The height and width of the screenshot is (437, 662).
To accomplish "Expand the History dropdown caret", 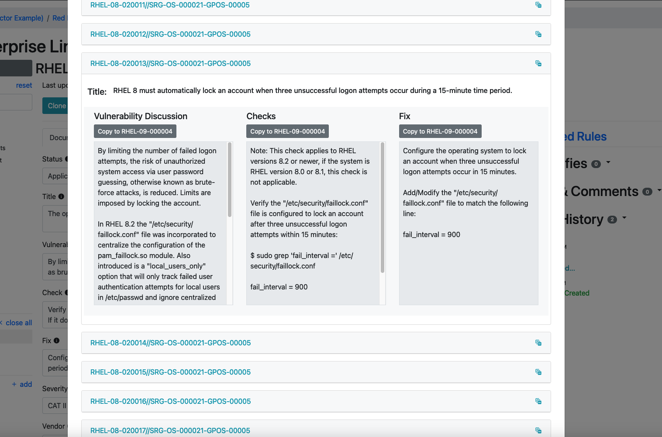I will [x=624, y=218].
